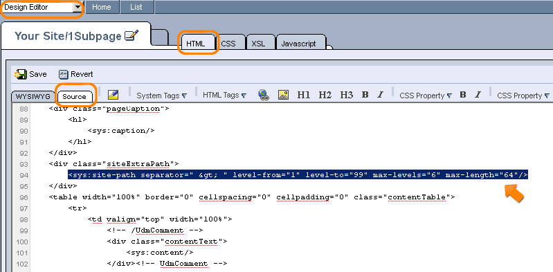Viewport: 553px width, 272px height.
Task: Click the div class="pageCaption" line
Action: click(x=109, y=109)
